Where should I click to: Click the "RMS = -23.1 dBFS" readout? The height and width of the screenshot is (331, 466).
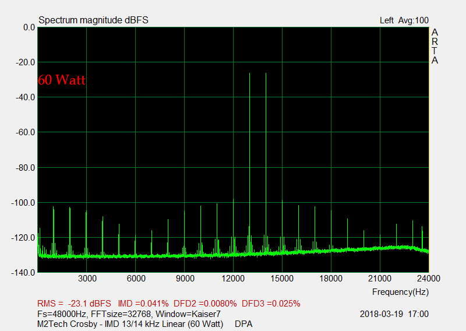click(x=73, y=304)
